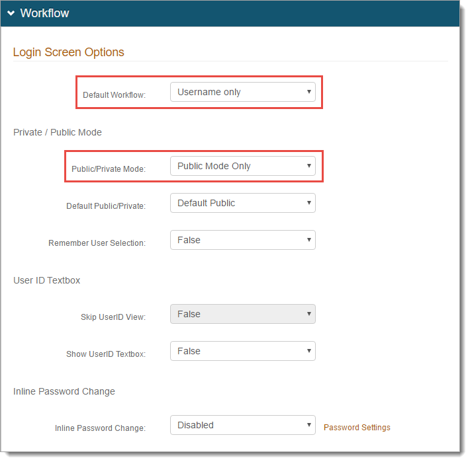Image resolution: width=470 pixels, height=462 pixels.
Task: Click the Workflow panel title text
Action: point(44,13)
